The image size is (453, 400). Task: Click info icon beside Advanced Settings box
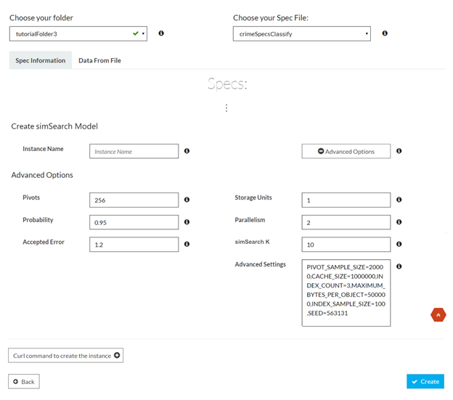click(399, 266)
